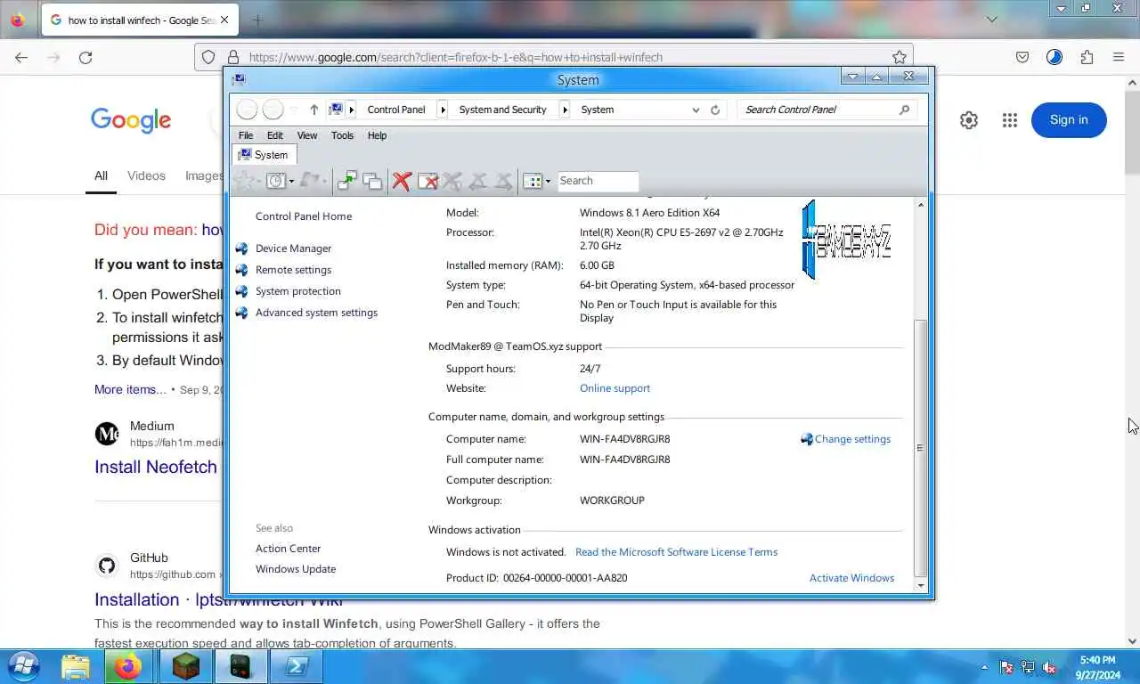Image resolution: width=1140 pixels, height=684 pixels.
Task: Open the volume icon in system tray
Action: 1049,667
